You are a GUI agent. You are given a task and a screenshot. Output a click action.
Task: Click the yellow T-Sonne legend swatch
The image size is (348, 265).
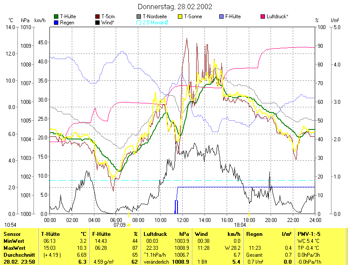pyautogui.click(x=180, y=17)
